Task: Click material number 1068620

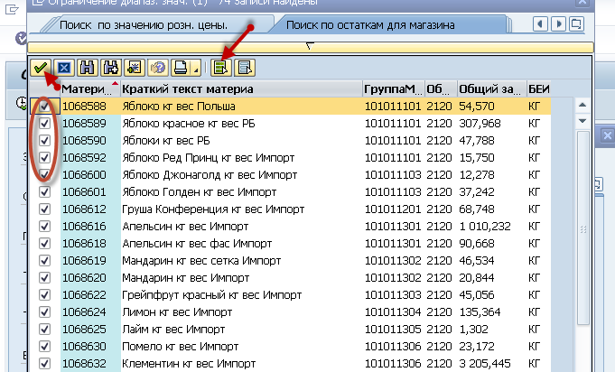Action: tap(84, 278)
